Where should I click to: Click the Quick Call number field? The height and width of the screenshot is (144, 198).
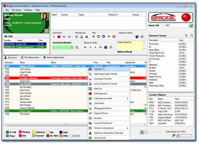click(x=177, y=26)
